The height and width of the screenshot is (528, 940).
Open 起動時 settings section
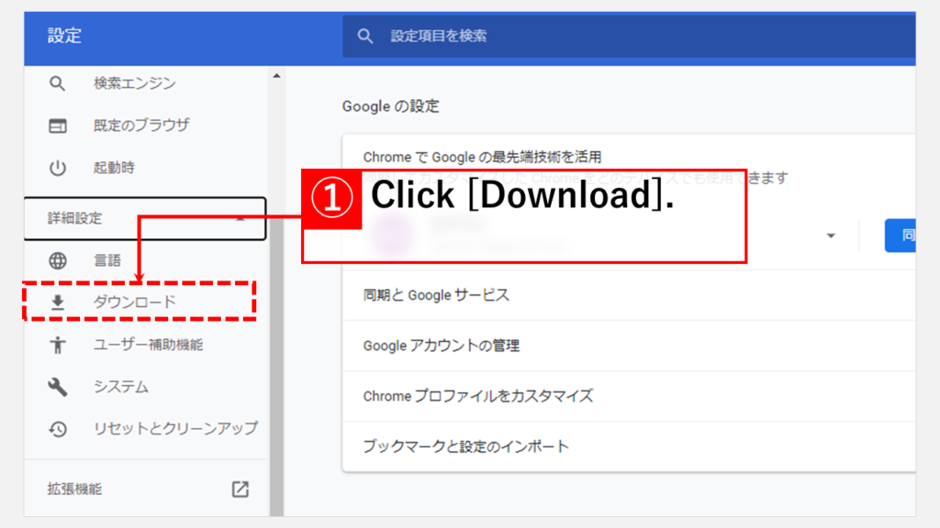click(114, 168)
